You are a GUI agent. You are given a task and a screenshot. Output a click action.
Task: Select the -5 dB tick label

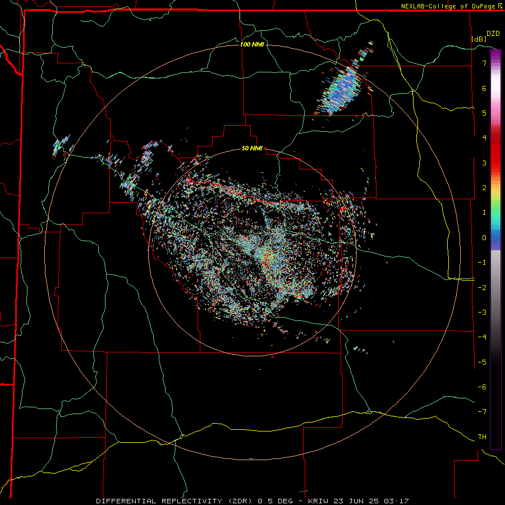tap(482, 362)
